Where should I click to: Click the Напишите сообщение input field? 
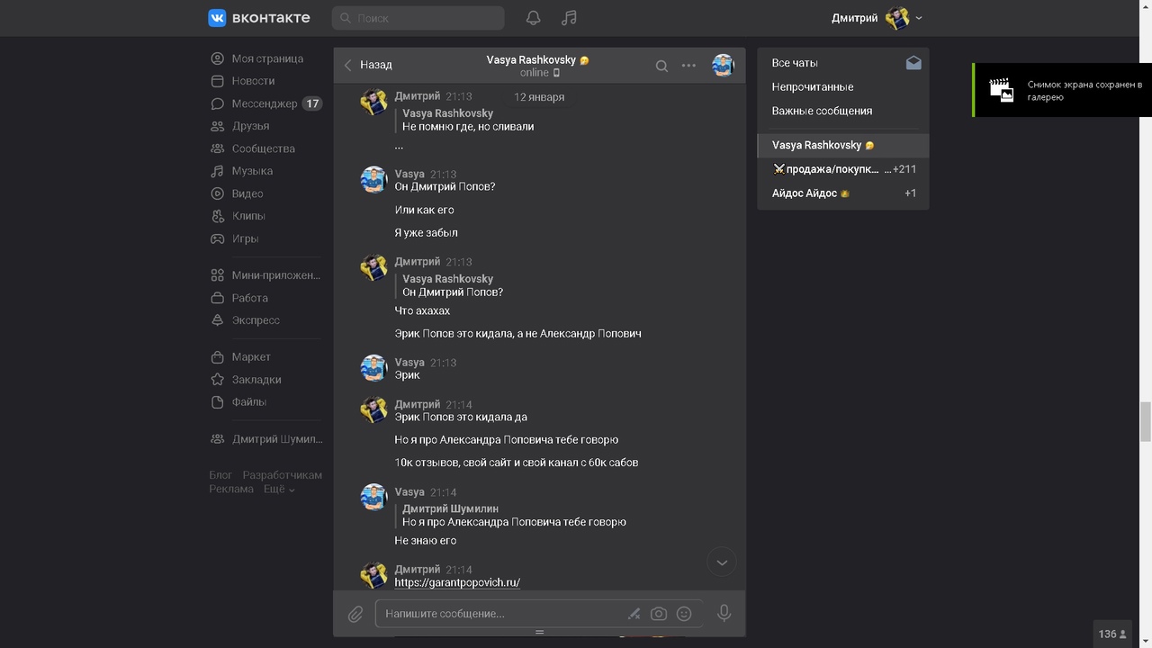499,614
